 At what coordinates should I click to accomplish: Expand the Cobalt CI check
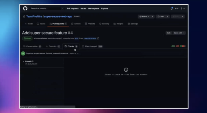[23, 61]
